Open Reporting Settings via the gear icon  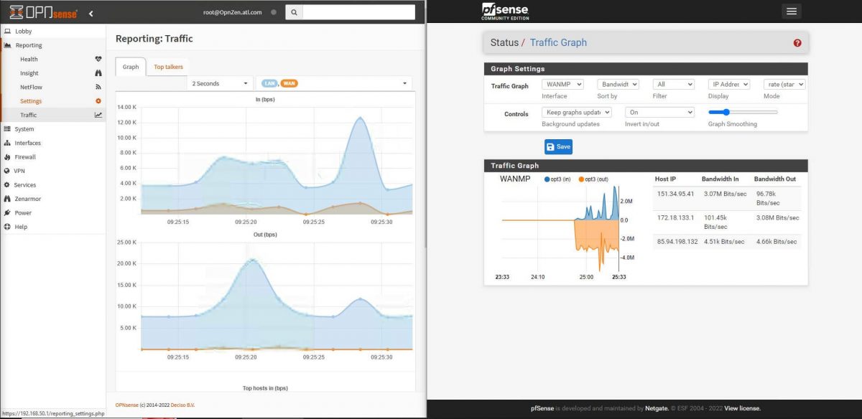pyautogui.click(x=97, y=101)
